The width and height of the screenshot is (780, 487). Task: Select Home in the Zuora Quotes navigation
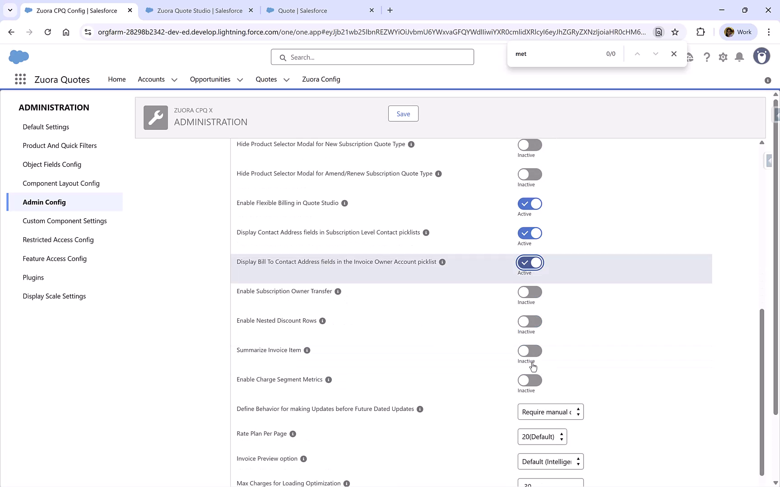(x=117, y=79)
